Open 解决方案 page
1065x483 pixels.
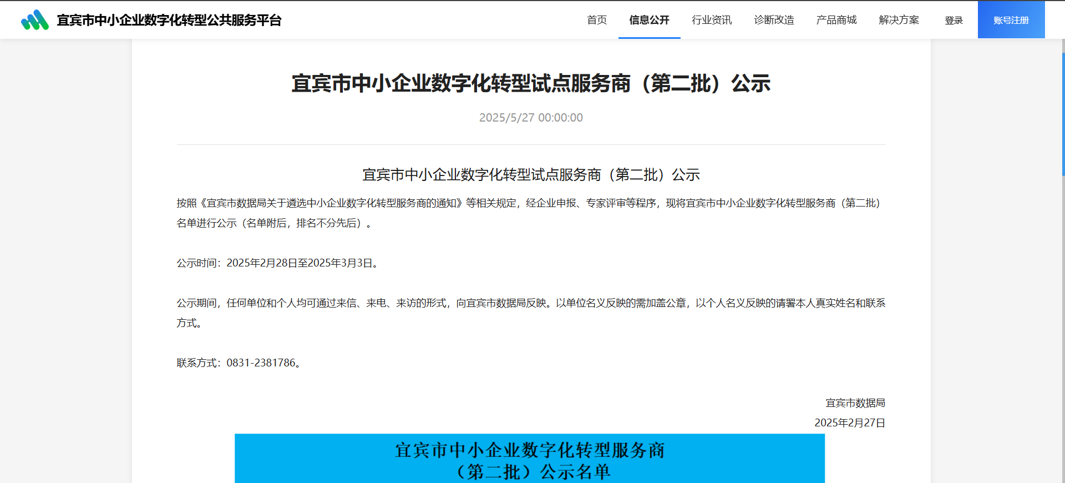tap(899, 20)
